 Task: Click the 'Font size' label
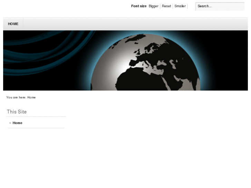click(x=139, y=6)
